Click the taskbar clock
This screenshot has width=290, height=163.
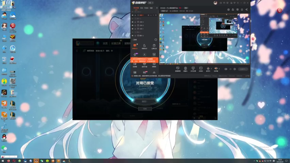(280, 161)
